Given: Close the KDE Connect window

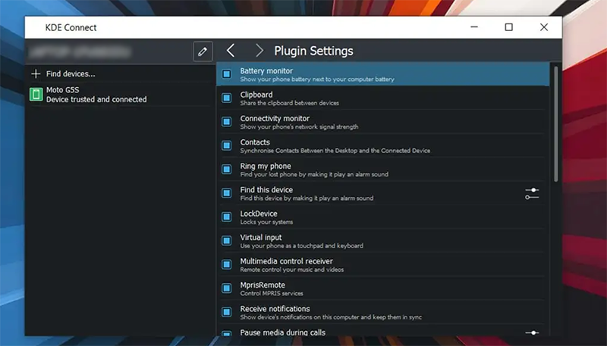Looking at the screenshot, I should (x=544, y=27).
